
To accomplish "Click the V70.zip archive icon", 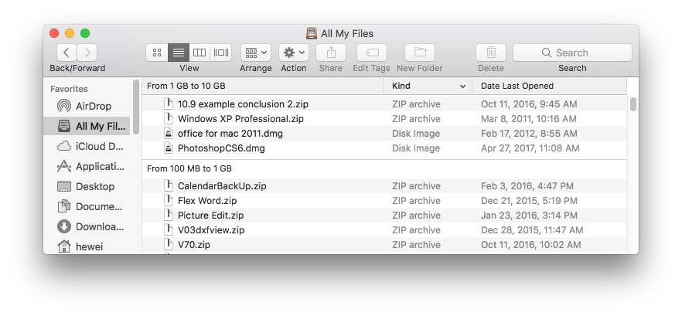I will point(169,245).
